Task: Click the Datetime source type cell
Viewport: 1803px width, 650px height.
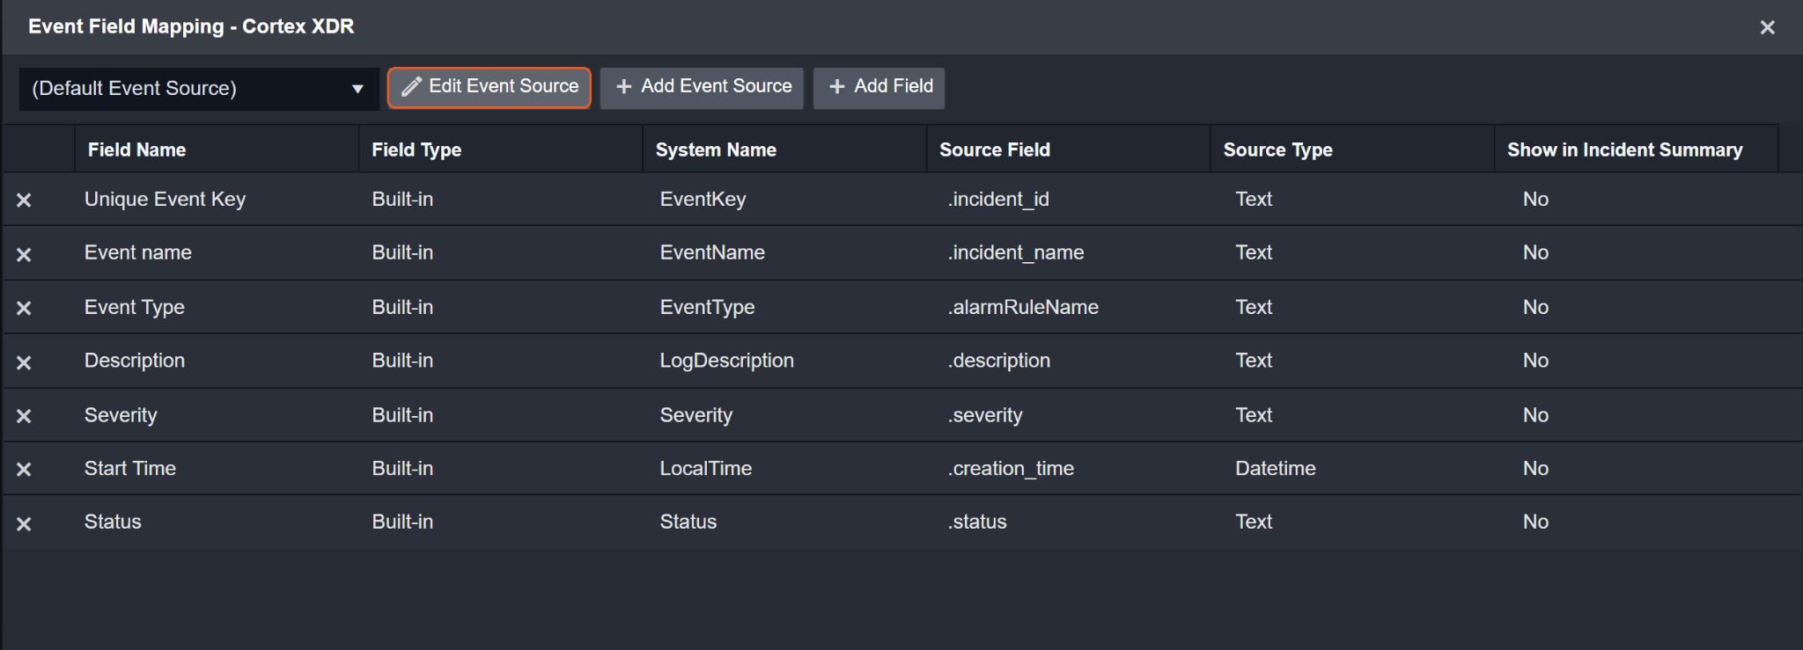Action: pos(1275,469)
